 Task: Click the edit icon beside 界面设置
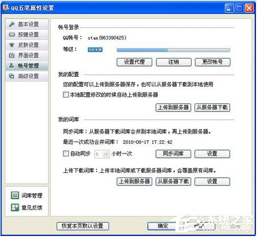12,55
